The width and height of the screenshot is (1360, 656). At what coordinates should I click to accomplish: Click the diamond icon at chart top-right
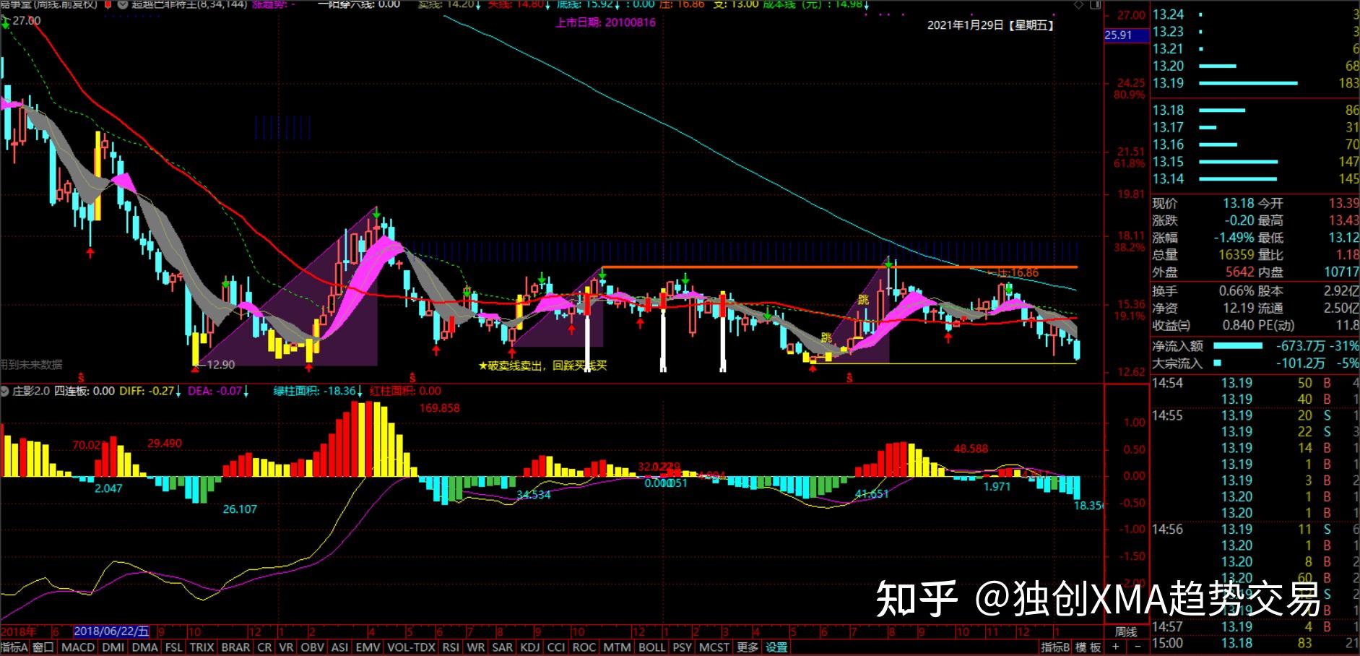coord(1079,4)
